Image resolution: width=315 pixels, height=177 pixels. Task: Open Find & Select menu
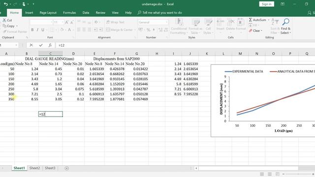(285, 27)
